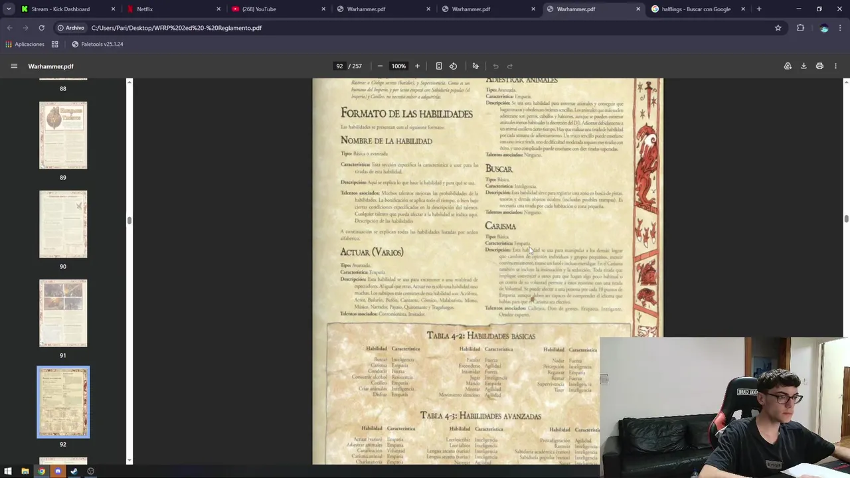Open the browser extensions puzzle icon
This screenshot has width=850, height=478.
[800, 28]
